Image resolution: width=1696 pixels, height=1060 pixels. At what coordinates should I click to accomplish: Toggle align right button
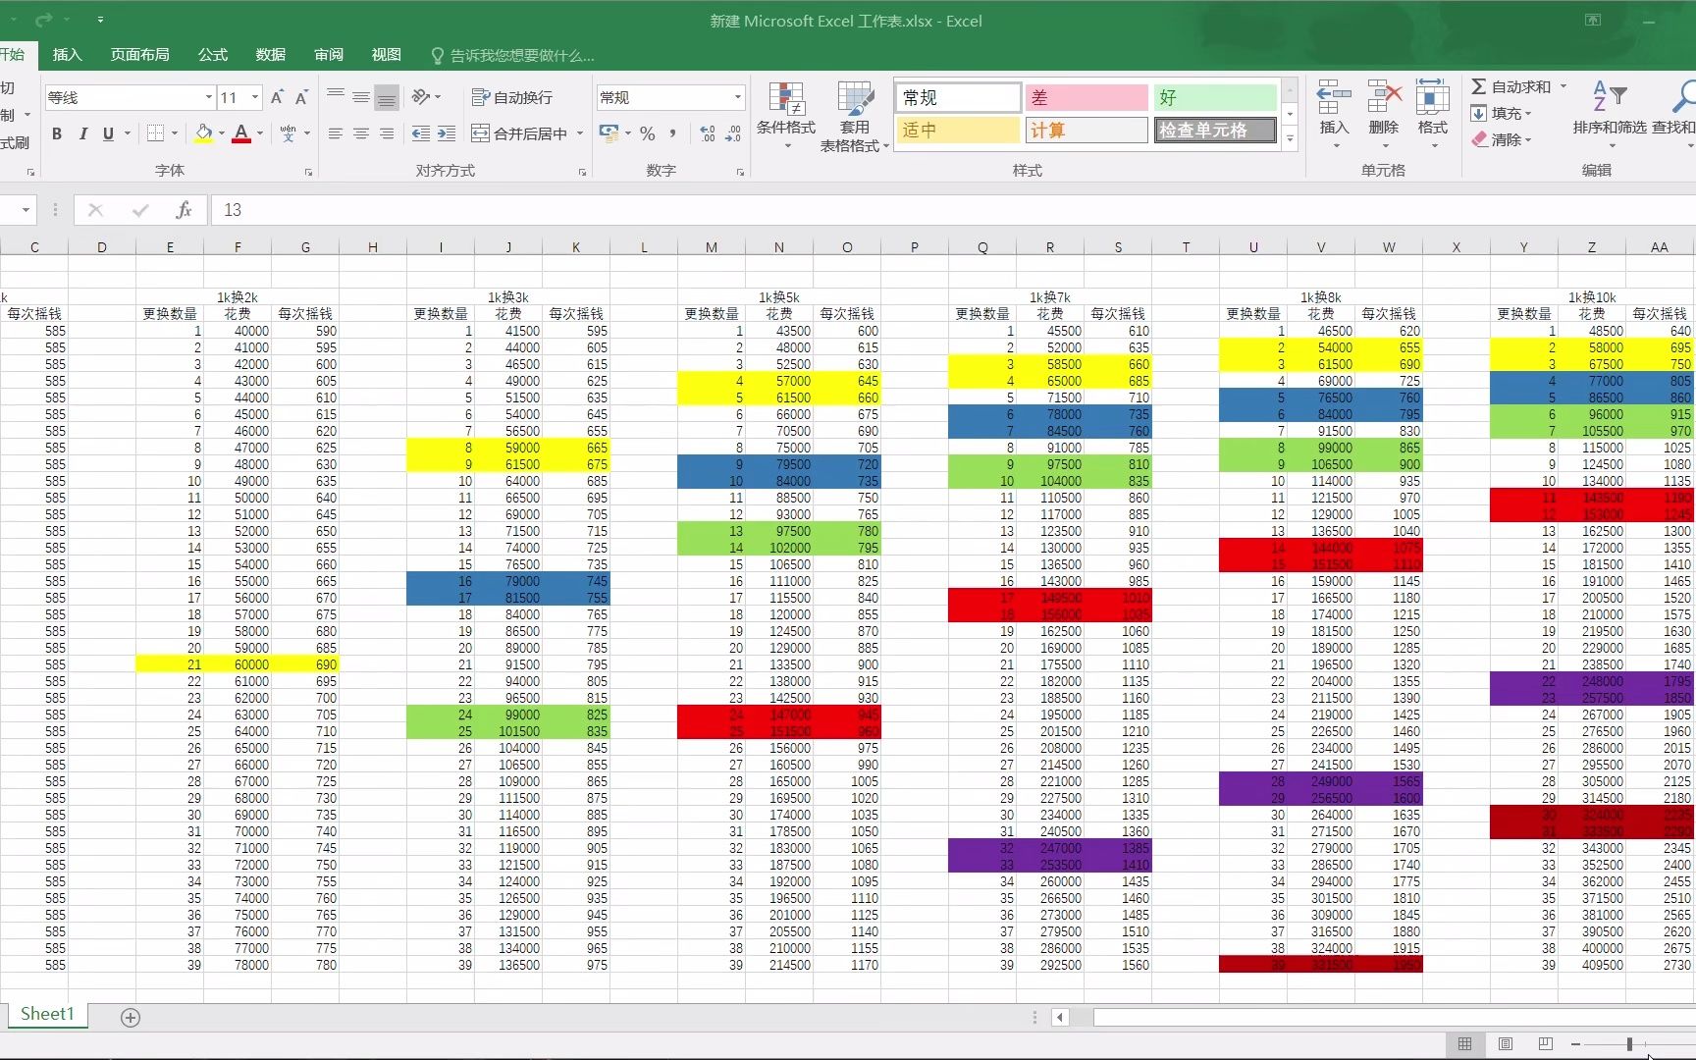[387, 133]
